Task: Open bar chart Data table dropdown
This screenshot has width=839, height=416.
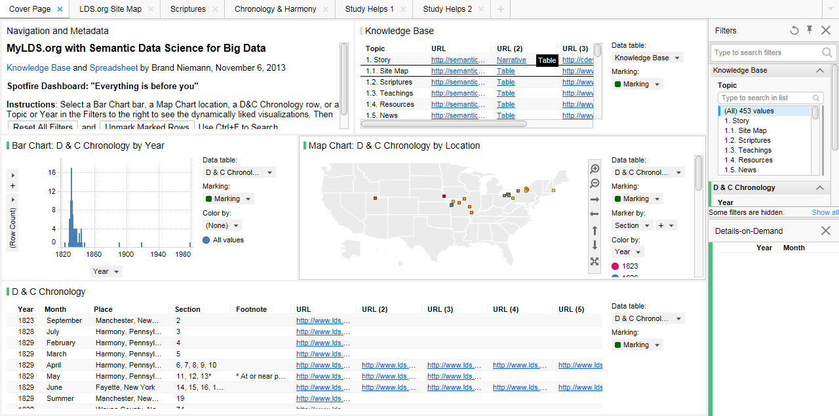Action: [239, 172]
